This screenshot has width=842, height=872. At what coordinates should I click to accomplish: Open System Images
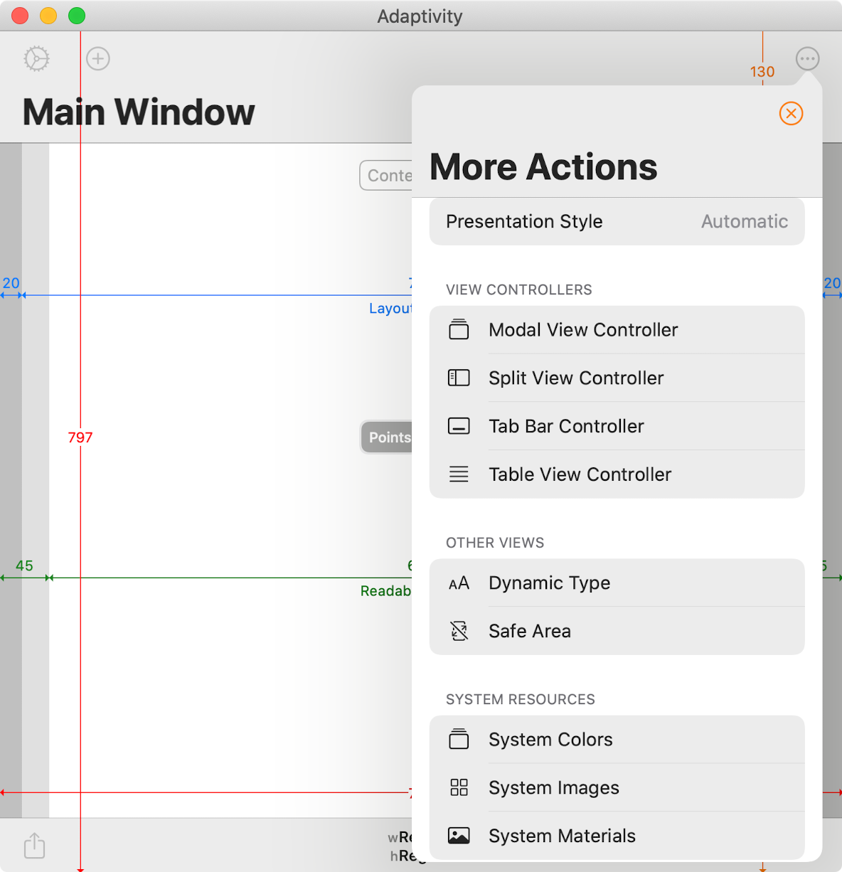coord(617,787)
